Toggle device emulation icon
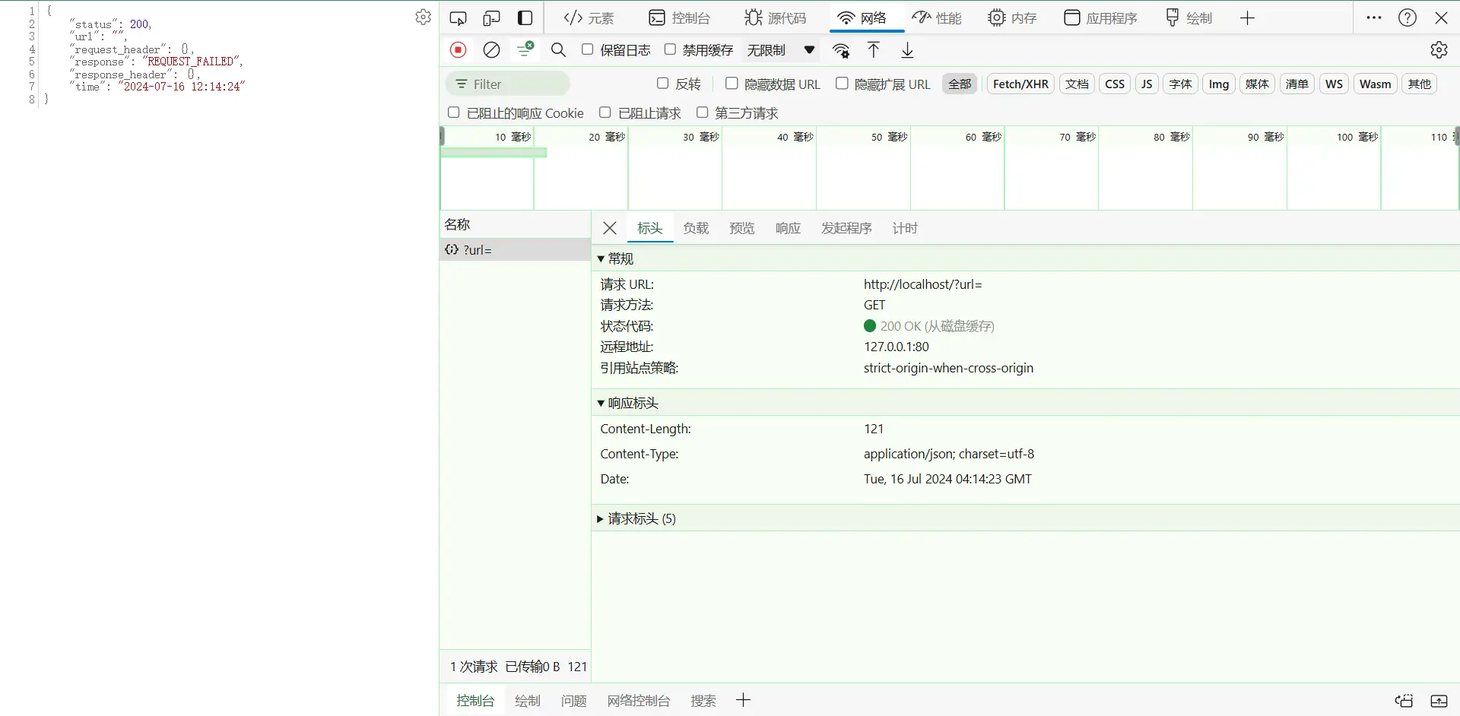1460x716 pixels. (491, 18)
